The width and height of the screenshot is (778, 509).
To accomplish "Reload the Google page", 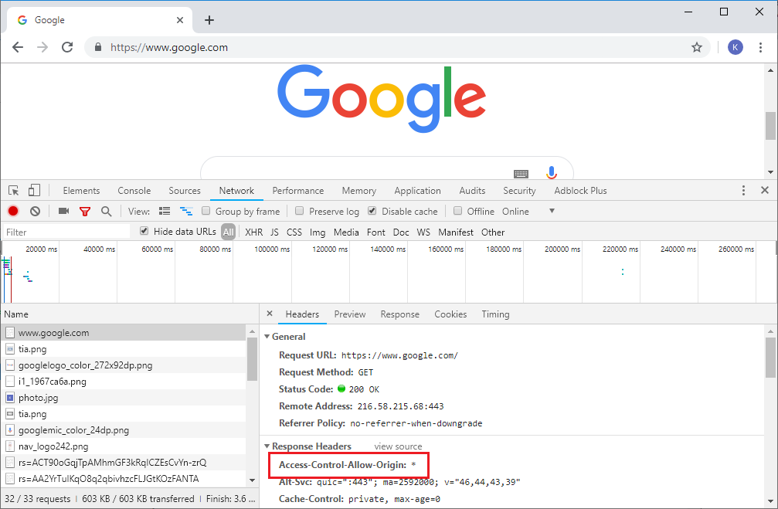I will (x=67, y=47).
